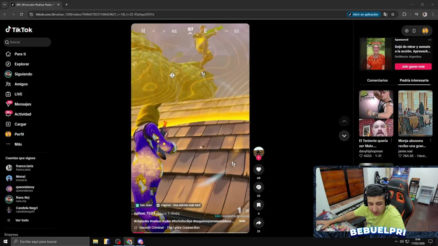
Task: Open the Windows Start menu
Action: 5,242
